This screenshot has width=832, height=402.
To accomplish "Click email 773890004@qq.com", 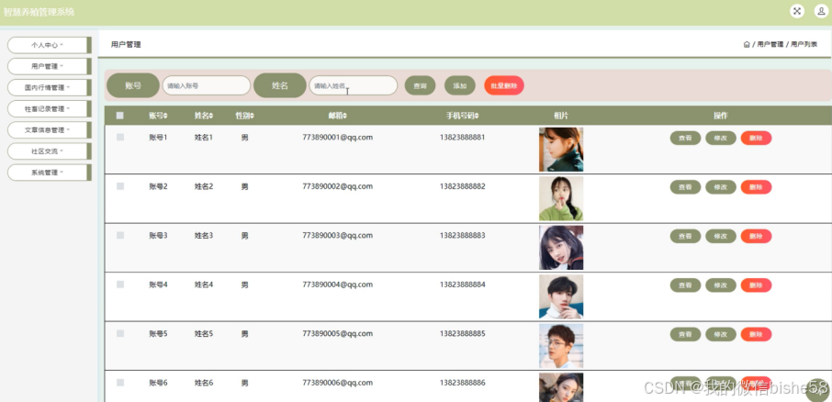I will pos(337,285).
